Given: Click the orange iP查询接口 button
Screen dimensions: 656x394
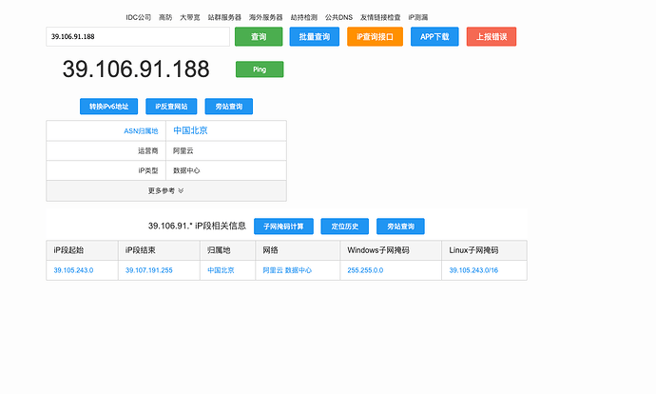Looking at the screenshot, I should (x=375, y=37).
